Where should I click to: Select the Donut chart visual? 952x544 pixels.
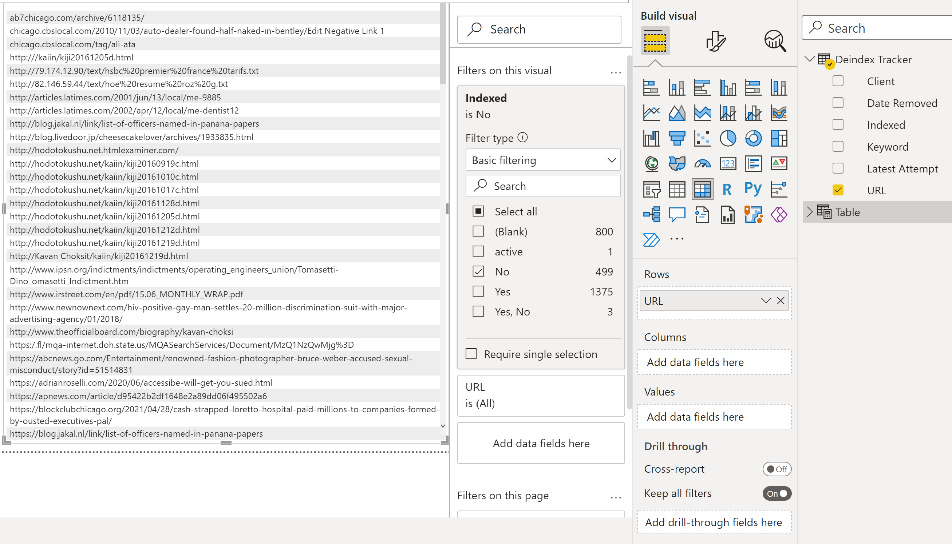(753, 139)
